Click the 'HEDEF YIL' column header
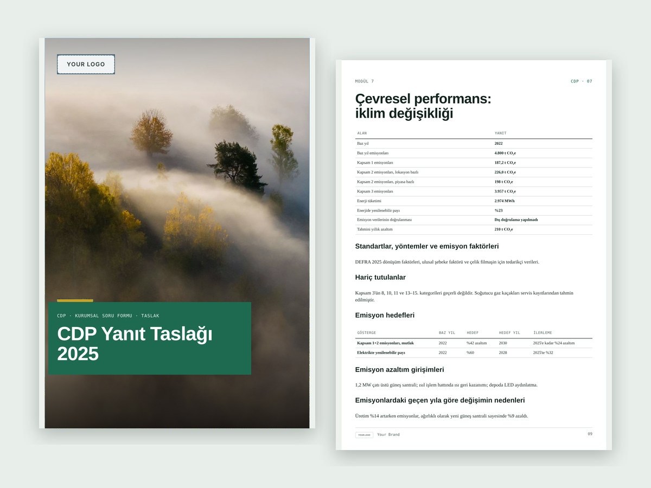 (x=509, y=332)
